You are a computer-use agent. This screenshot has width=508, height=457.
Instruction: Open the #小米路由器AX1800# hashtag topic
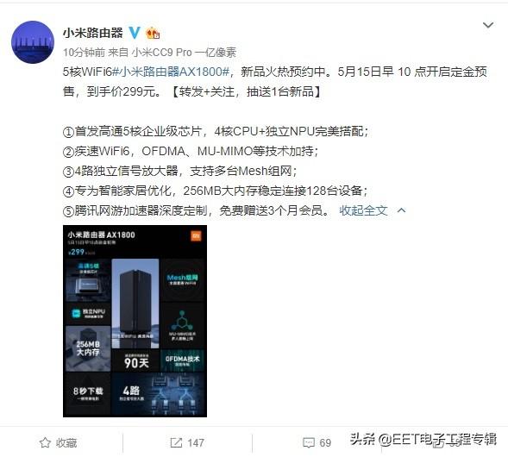click(x=171, y=72)
